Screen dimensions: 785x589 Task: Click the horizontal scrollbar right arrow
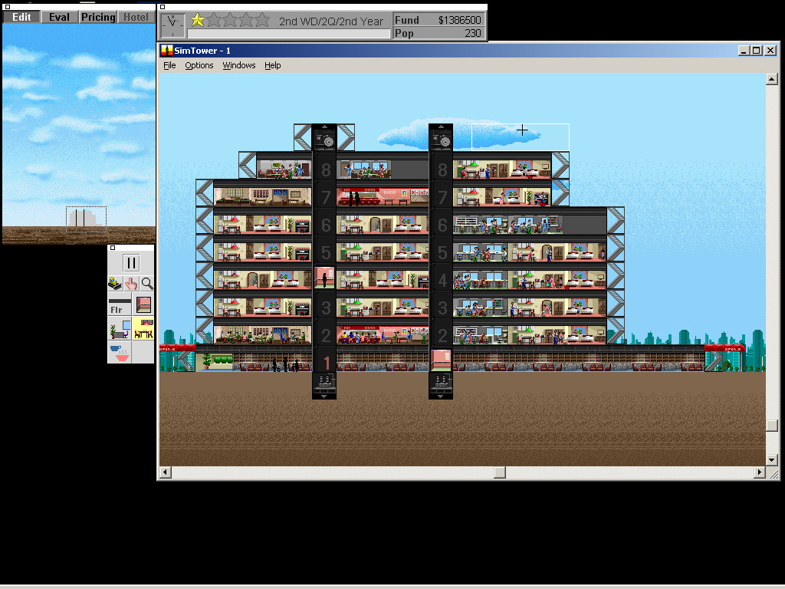760,472
